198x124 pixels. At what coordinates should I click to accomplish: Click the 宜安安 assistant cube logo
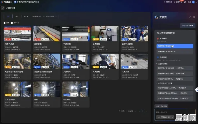click(x=156, y=17)
